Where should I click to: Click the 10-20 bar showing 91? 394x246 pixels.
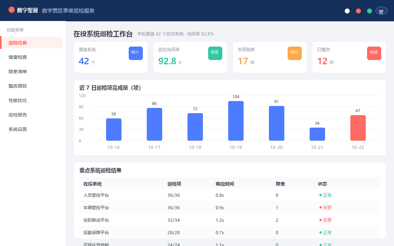coord(276,123)
